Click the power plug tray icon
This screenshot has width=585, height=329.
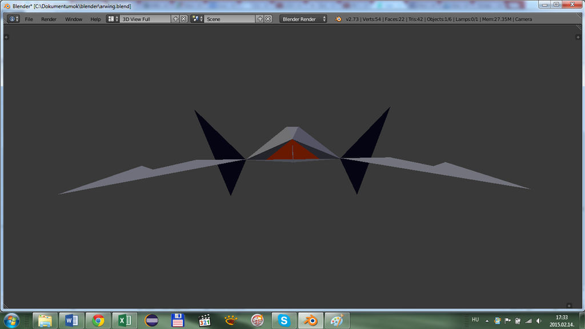[x=518, y=320]
